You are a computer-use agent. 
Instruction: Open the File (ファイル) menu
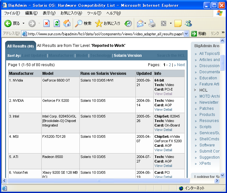12,13
